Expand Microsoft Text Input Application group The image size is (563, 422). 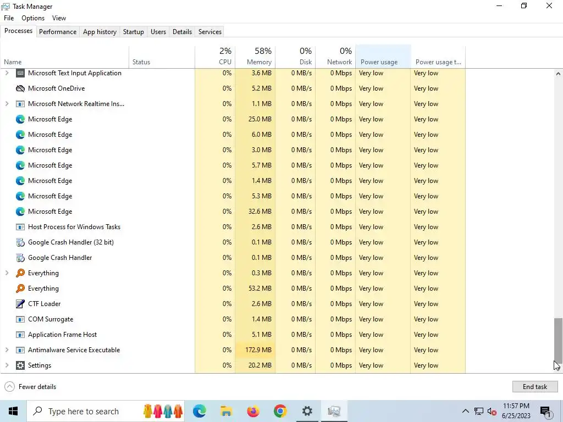(7, 73)
